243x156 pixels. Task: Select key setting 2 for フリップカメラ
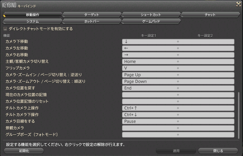pyautogui.click(x=206, y=68)
